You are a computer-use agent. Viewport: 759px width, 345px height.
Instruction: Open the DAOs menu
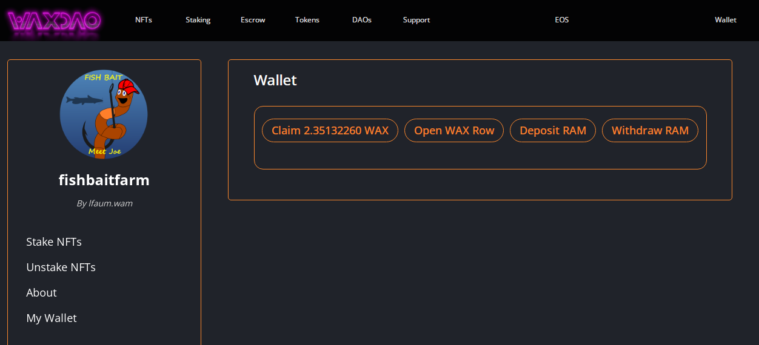tap(362, 20)
